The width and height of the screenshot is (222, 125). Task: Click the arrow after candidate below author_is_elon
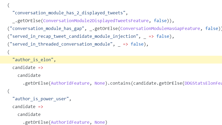(41, 68)
